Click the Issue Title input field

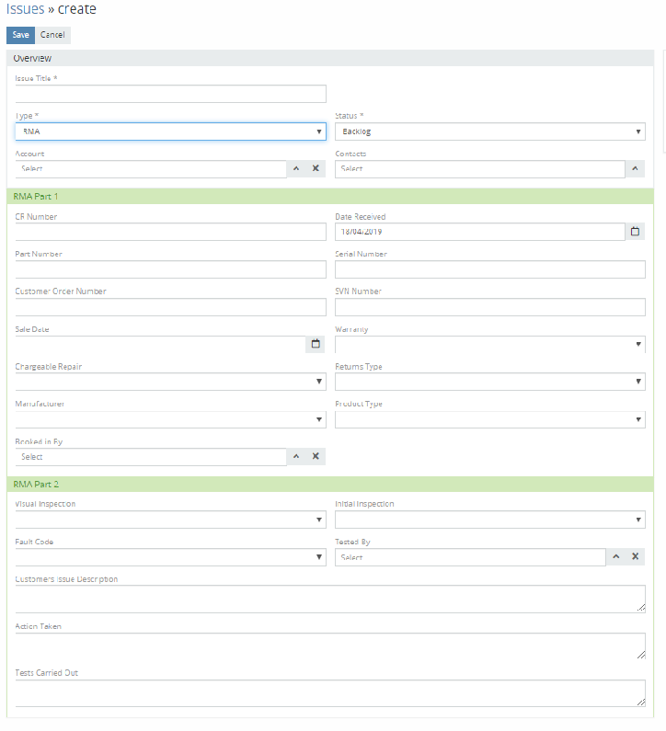tap(170, 94)
